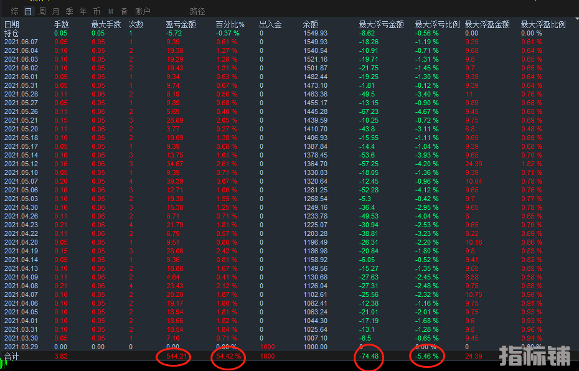Open the 备 notes tab
The width and height of the screenshot is (579, 371).
click(x=124, y=11)
